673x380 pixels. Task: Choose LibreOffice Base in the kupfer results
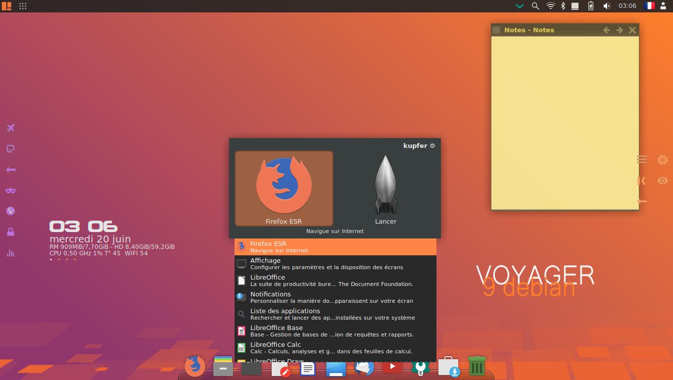[336, 331]
